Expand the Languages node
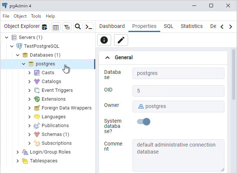237x173 pixels. pos(30,117)
